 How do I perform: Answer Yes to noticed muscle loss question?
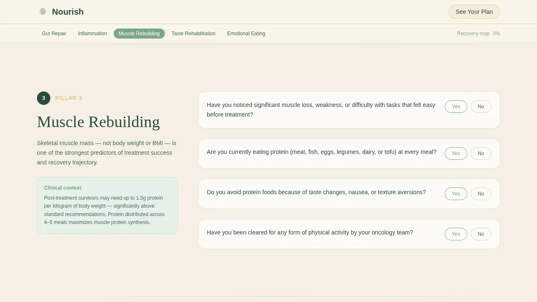(x=456, y=107)
